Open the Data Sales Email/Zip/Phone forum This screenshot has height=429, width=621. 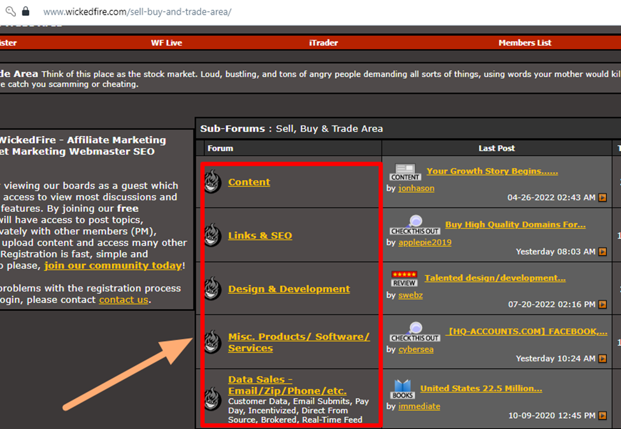[x=287, y=385]
